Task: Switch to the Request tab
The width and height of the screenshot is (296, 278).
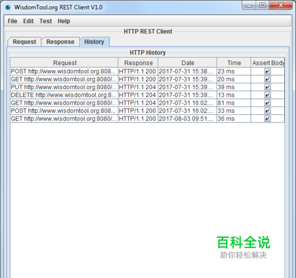Action: click(24, 42)
